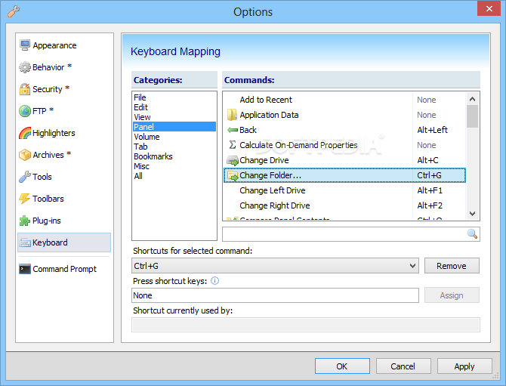Select the Change Right Drive command
The height and width of the screenshot is (386, 506).
coord(344,205)
